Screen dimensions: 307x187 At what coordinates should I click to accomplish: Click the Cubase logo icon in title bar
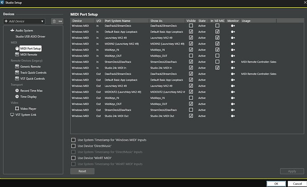coord(2,2)
